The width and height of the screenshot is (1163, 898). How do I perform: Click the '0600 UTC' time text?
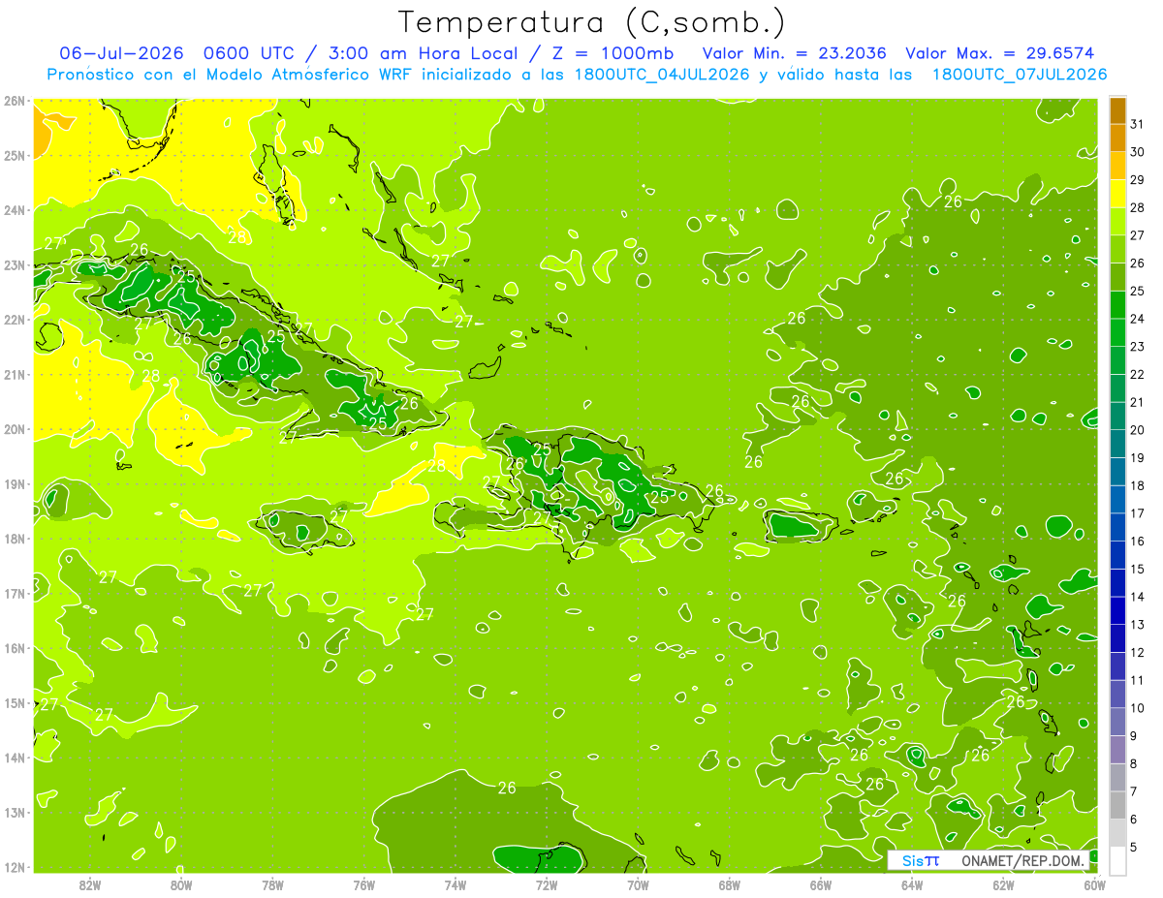[249, 52]
